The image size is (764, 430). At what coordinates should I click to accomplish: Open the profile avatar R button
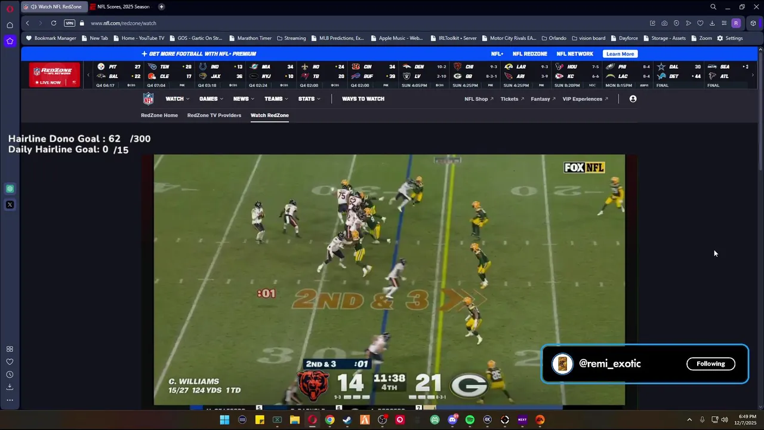coord(736,23)
